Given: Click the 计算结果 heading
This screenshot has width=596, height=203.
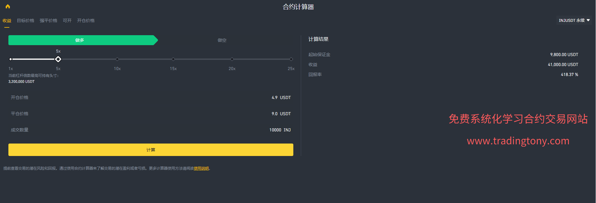Looking at the screenshot, I should (319, 39).
